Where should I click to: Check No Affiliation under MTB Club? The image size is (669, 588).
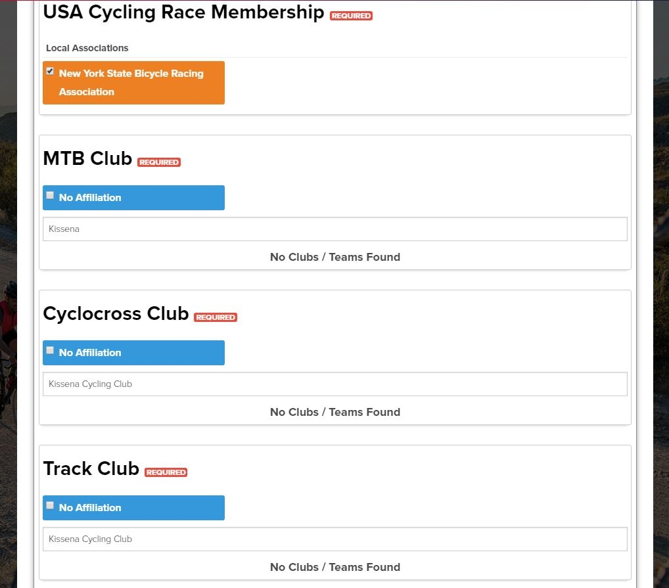[50, 195]
